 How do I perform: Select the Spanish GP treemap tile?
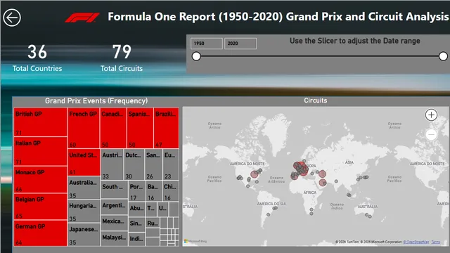coord(140,128)
